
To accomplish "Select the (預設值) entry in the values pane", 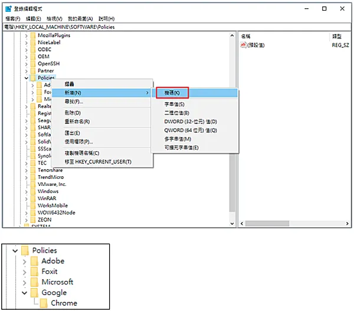I will pos(256,45).
